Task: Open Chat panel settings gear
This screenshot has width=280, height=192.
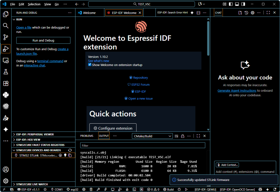Action: 252,13
